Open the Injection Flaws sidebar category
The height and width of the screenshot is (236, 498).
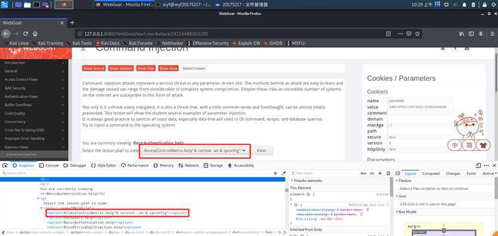point(34,147)
